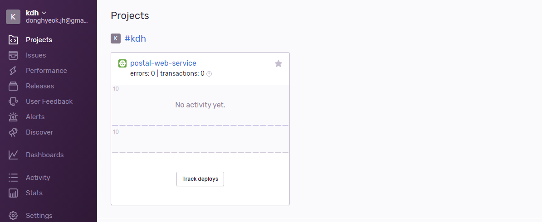The width and height of the screenshot is (542, 222).
Task: Toggle the star bookmark on postal-web-service
Action: (278, 63)
